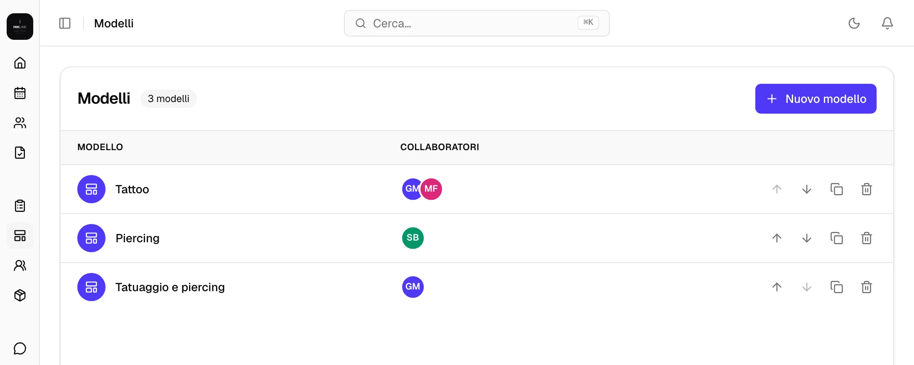Duplicate the Piercing model
914x365 pixels.
[837, 238]
